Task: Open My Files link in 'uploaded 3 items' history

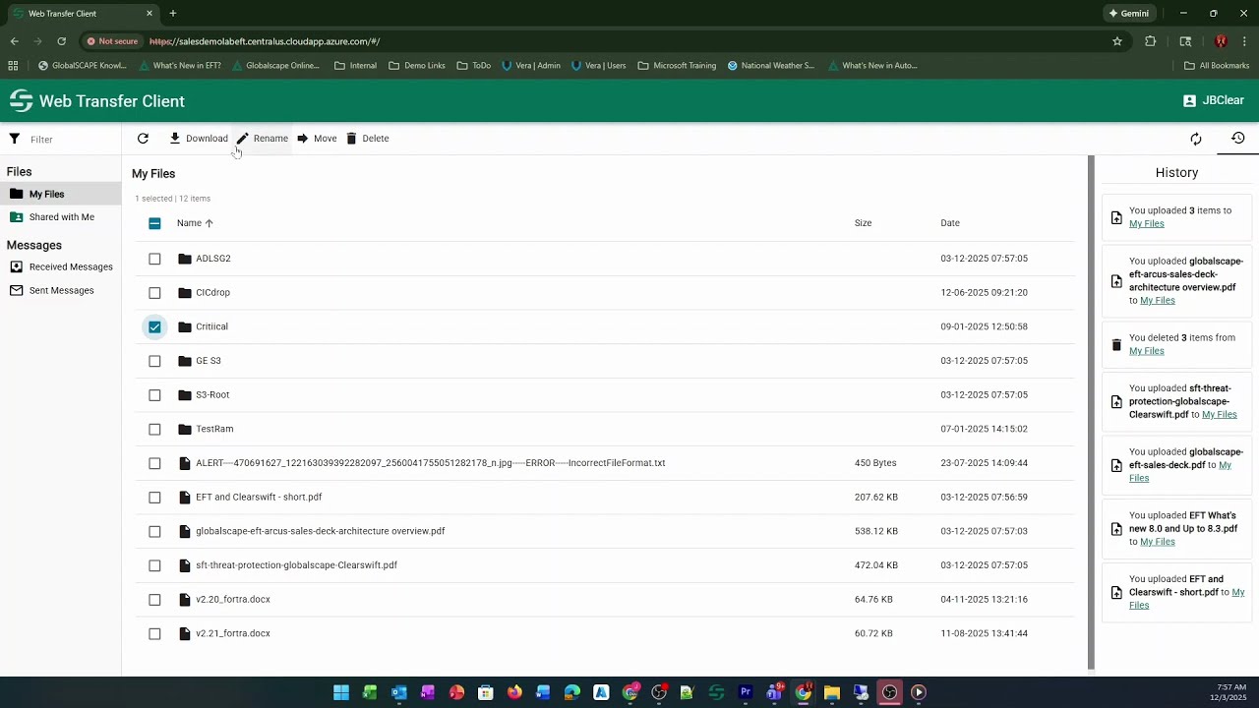Action: (1146, 223)
